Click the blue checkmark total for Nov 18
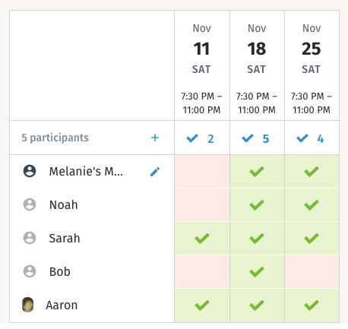 pyautogui.click(x=255, y=138)
